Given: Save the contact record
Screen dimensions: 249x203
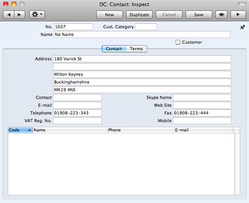Looking at the screenshot, I should coord(199,15).
